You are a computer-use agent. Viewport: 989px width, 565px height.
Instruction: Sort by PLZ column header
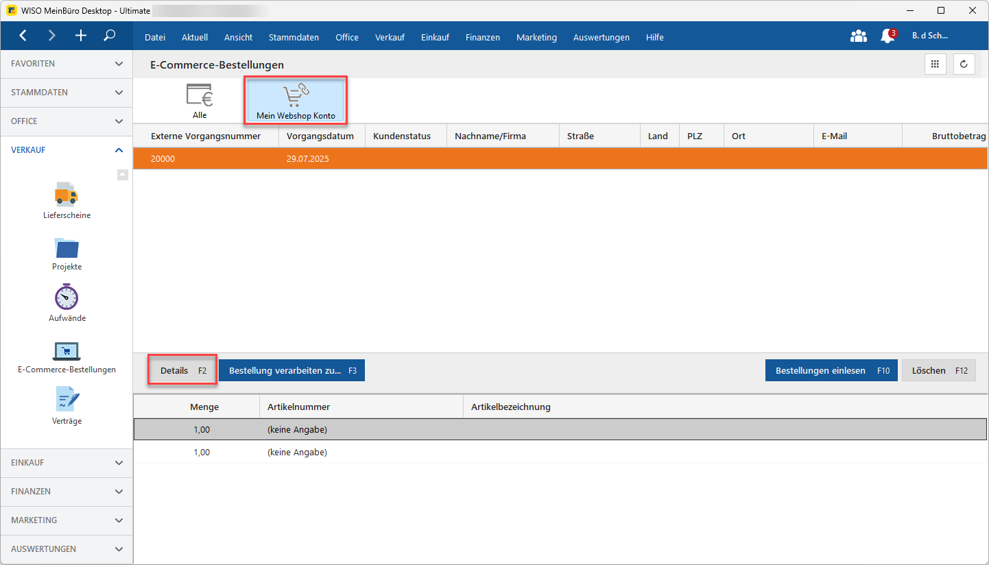(x=702, y=136)
